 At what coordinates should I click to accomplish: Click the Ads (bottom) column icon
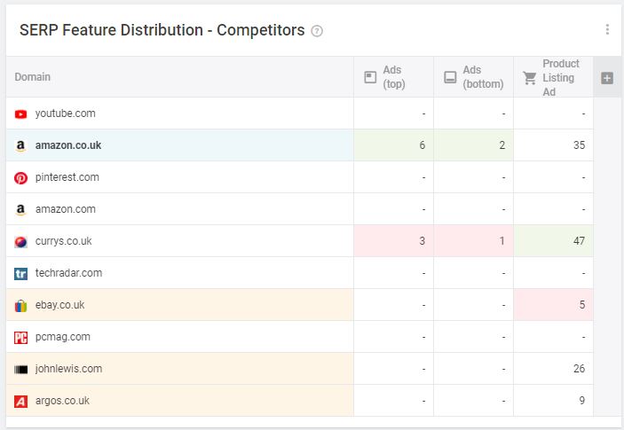[450, 77]
